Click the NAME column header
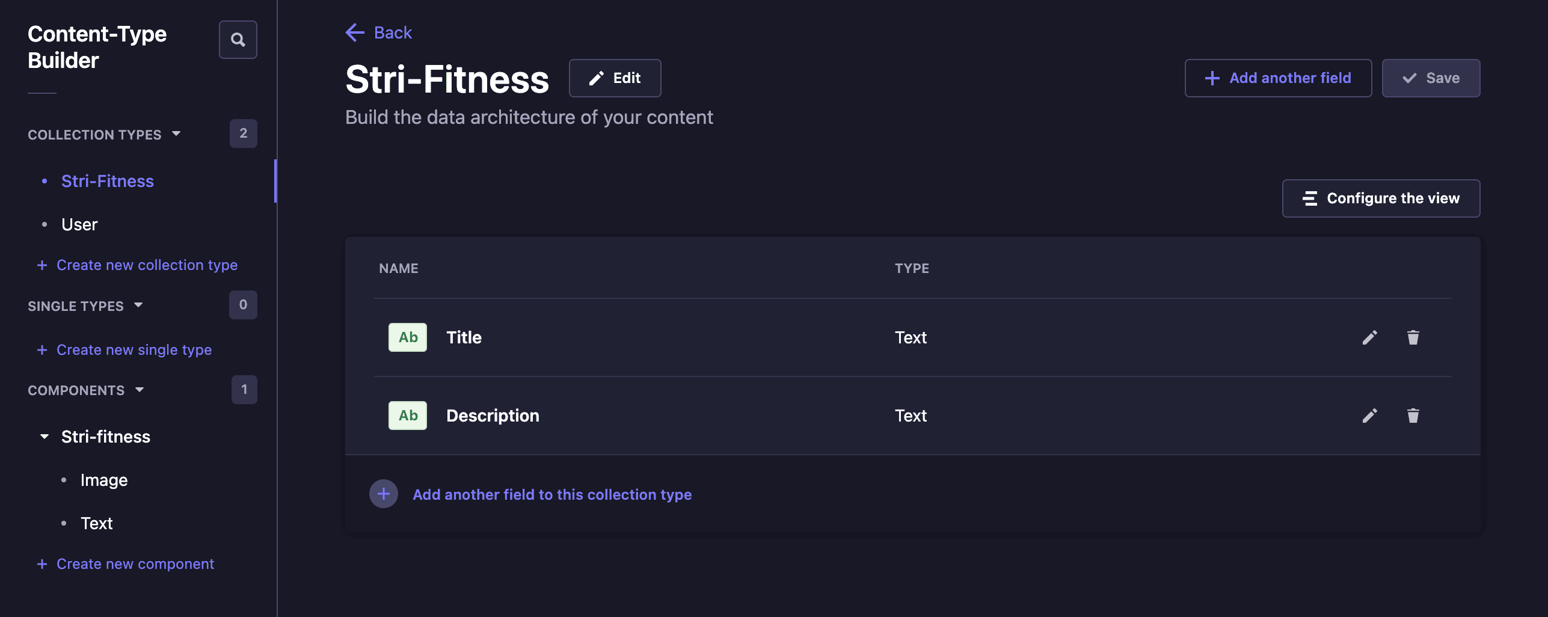 (x=399, y=268)
